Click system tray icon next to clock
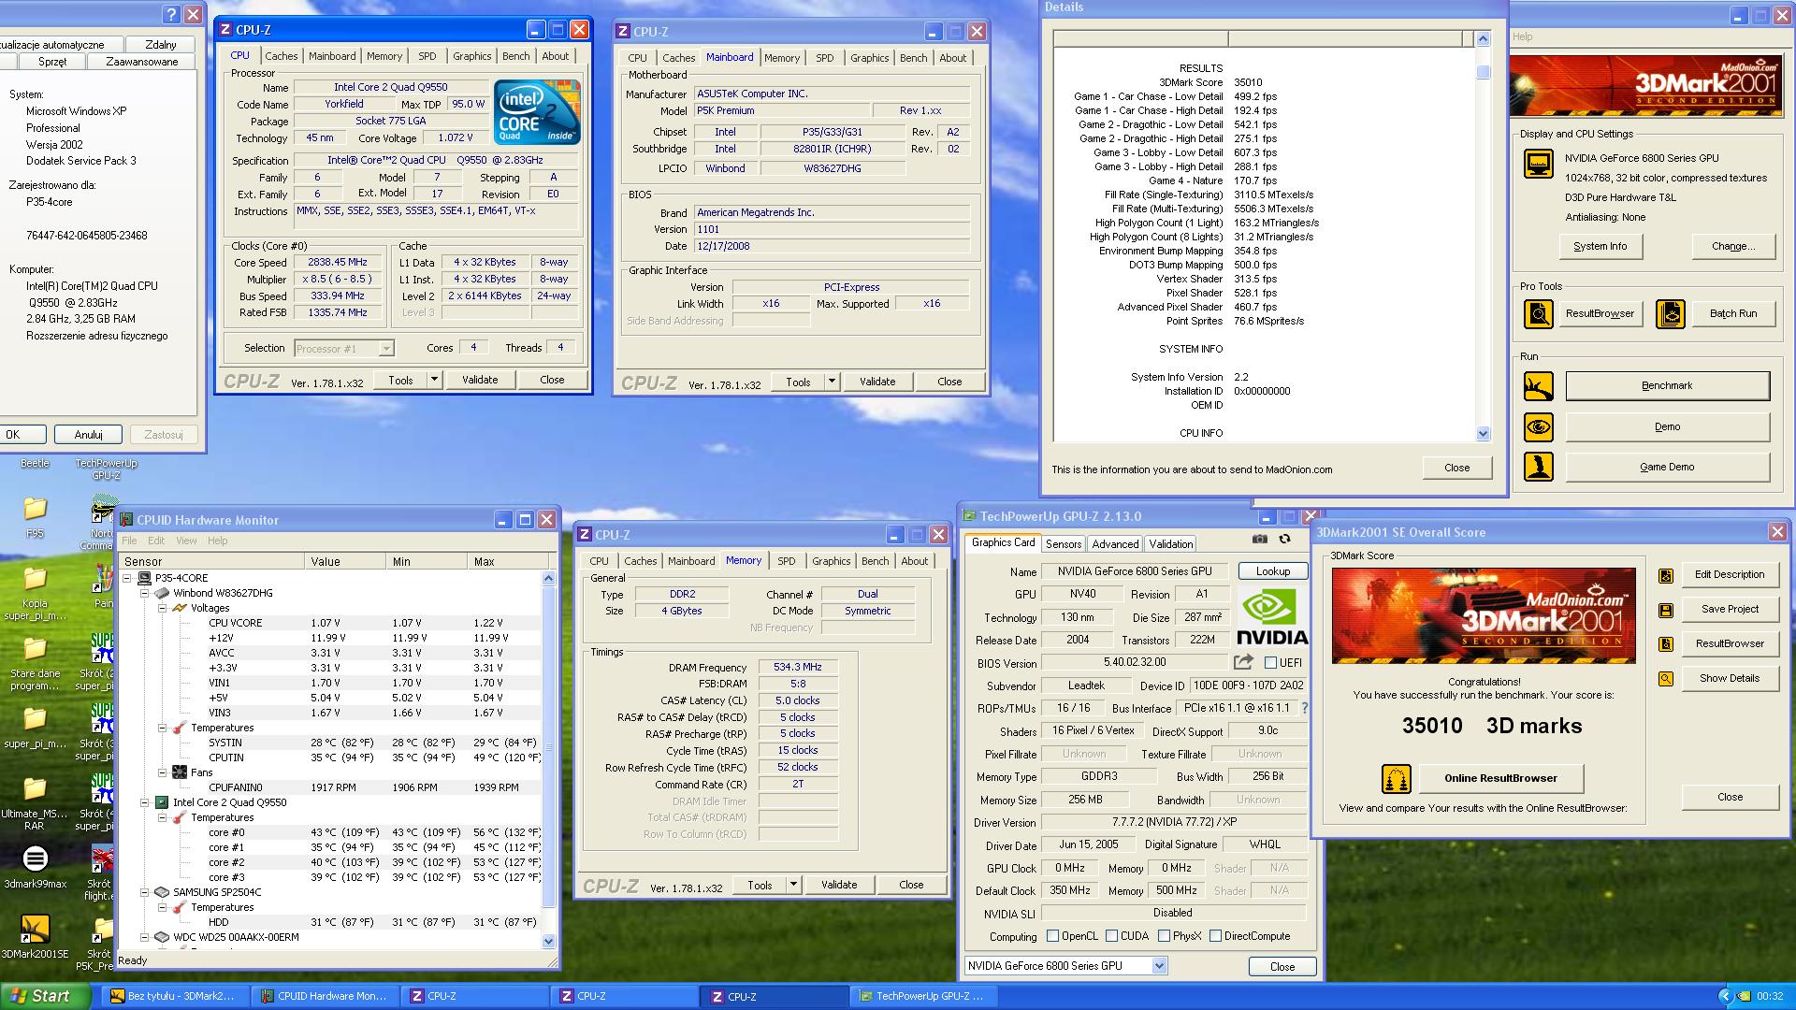Image resolution: width=1796 pixels, height=1010 pixels. pos(1744,996)
